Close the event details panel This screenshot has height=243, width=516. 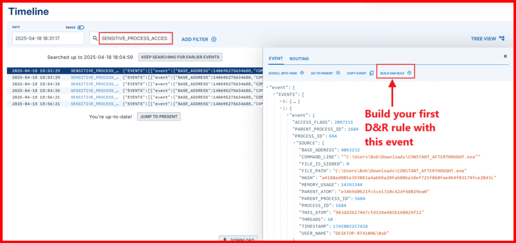[x=505, y=56]
